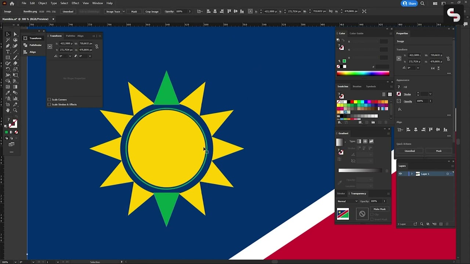Enable Scale Strokes & Effects checkbox
470x264 pixels.
point(49,104)
